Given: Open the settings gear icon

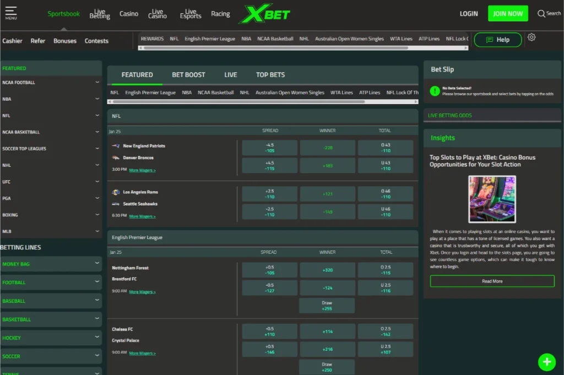Looking at the screenshot, I should coord(532,37).
